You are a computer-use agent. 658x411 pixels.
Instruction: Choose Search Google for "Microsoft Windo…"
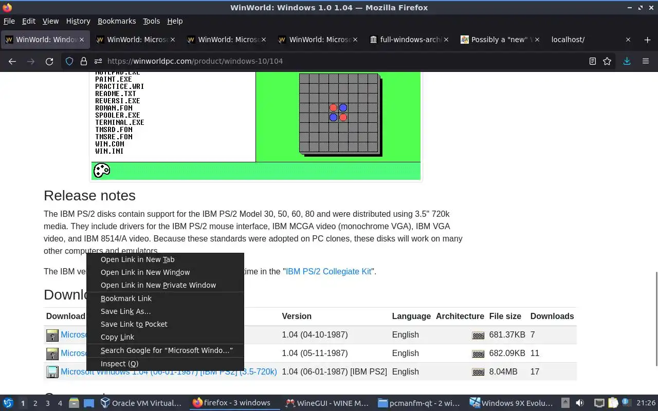point(165,350)
